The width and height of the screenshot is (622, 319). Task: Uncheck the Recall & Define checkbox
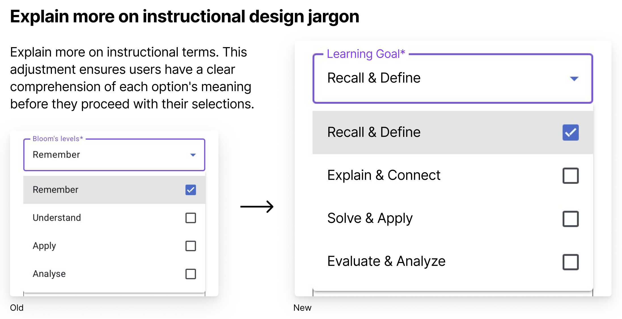570,133
